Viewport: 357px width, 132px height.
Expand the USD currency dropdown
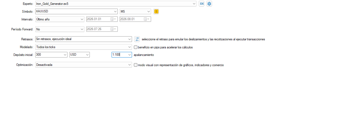tap(87, 55)
